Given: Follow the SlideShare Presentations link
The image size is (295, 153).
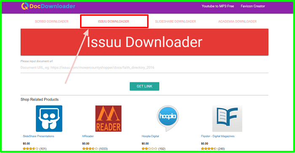Looking at the screenshot, I should [38, 136].
